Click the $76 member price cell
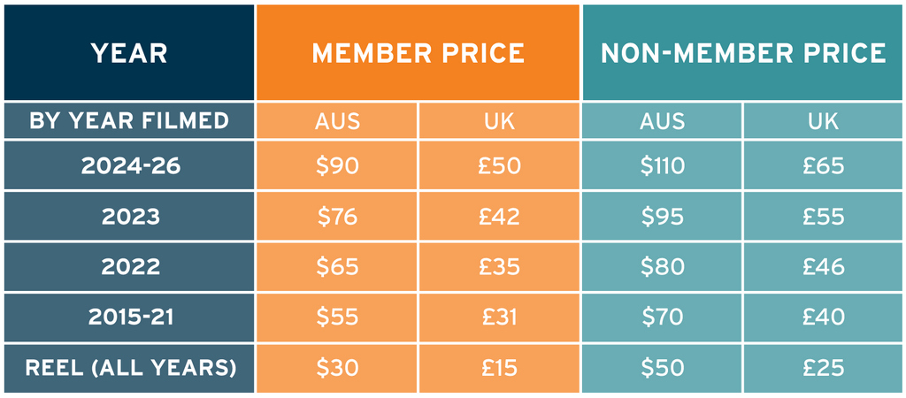Screen dimensions: 906x398 pyautogui.click(x=337, y=216)
